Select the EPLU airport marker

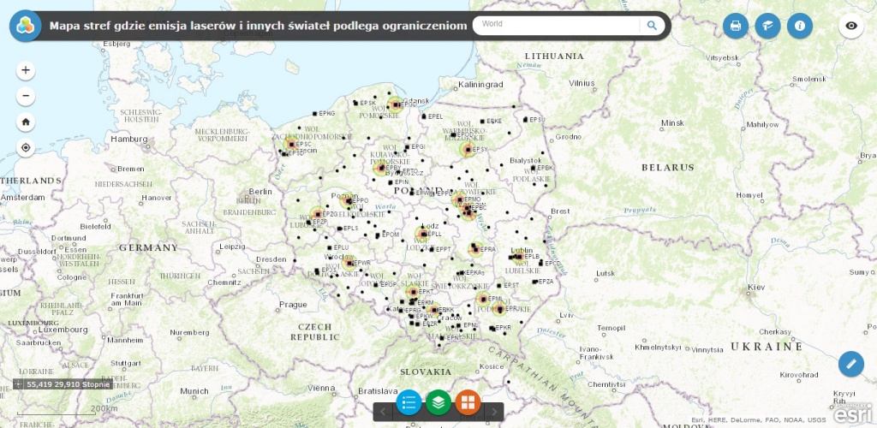click(x=329, y=247)
